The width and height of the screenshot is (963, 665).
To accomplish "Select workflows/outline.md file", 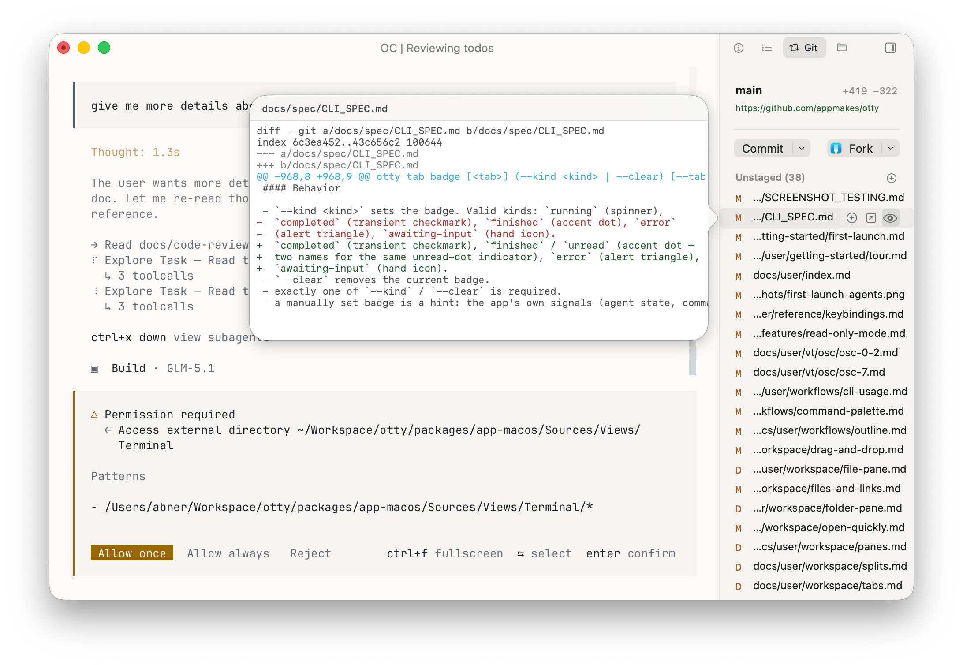I will coord(817,431).
